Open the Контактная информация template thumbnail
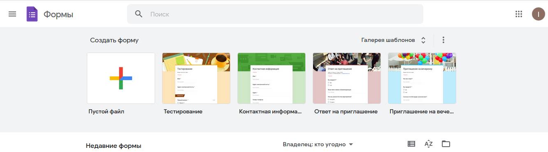The image size is (548, 152). (272, 78)
